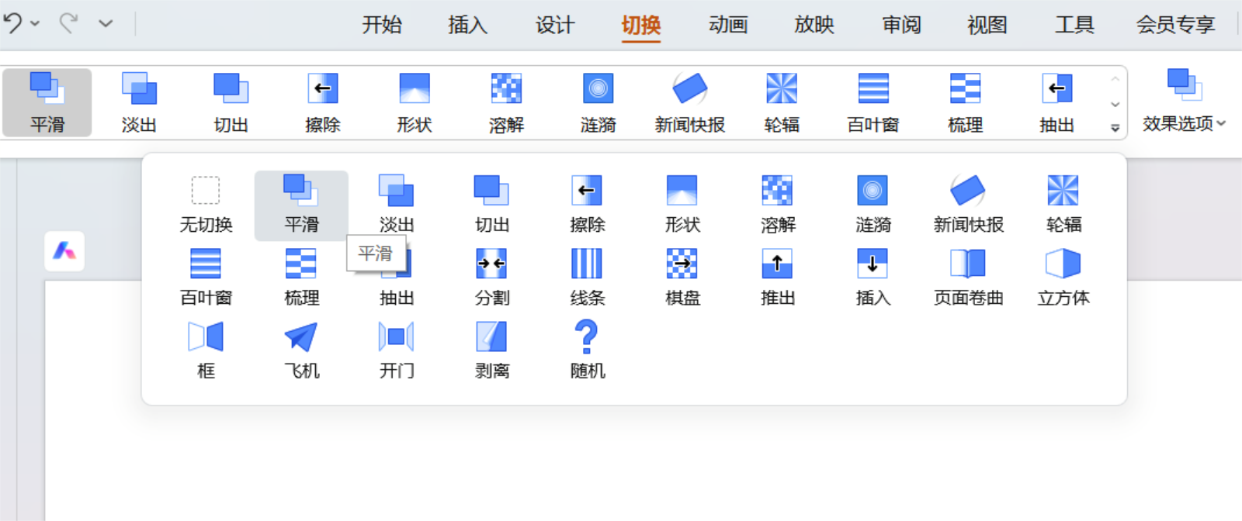The width and height of the screenshot is (1242, 521).
Task: Select 梳理 transition in the dropdown gallery
Action: [301, 278]
